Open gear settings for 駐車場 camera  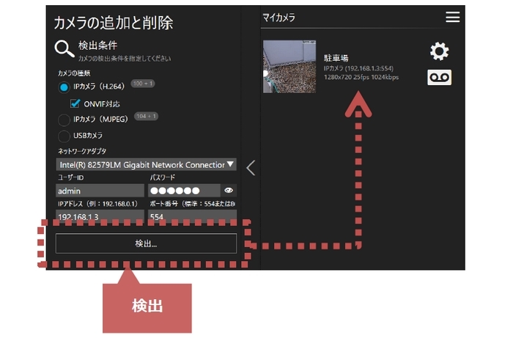click(439, 51)
